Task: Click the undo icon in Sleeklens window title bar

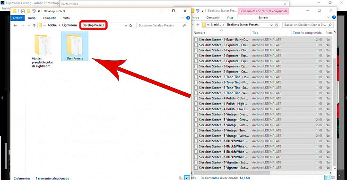Action: click(198, 10)
